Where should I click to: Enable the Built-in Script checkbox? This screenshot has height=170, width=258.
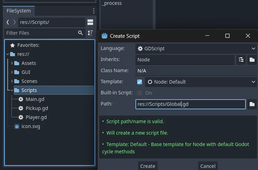click(140, 93)
